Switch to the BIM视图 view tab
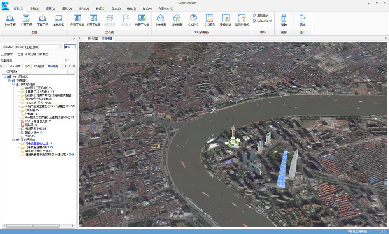The height and width of the screenshot is (234, 389). click(93, 39)
